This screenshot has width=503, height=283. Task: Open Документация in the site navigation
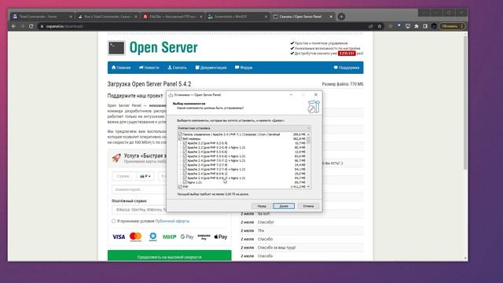point(211,68)
